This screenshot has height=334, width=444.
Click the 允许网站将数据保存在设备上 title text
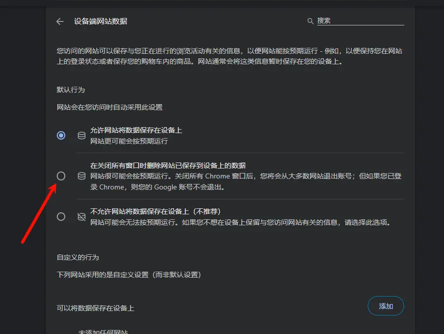136,130
